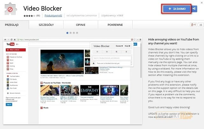Click the "Test your empathy!" video title
This screenshot has width=204, height=129.
tap(87, 97)
